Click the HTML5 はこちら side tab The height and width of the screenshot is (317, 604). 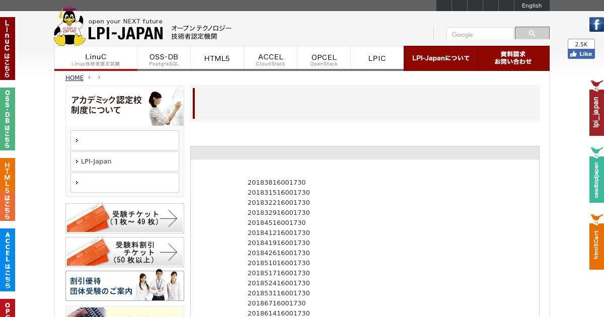(8, 189)
